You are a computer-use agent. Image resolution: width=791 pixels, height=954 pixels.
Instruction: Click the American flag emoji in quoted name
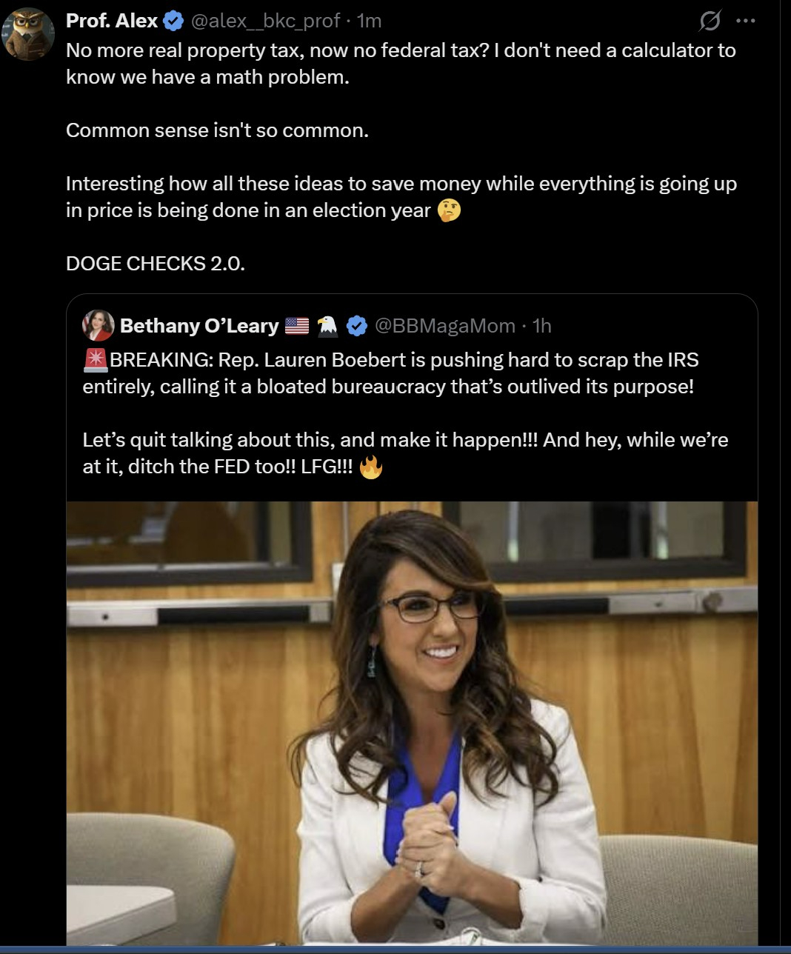pos(297,326)
